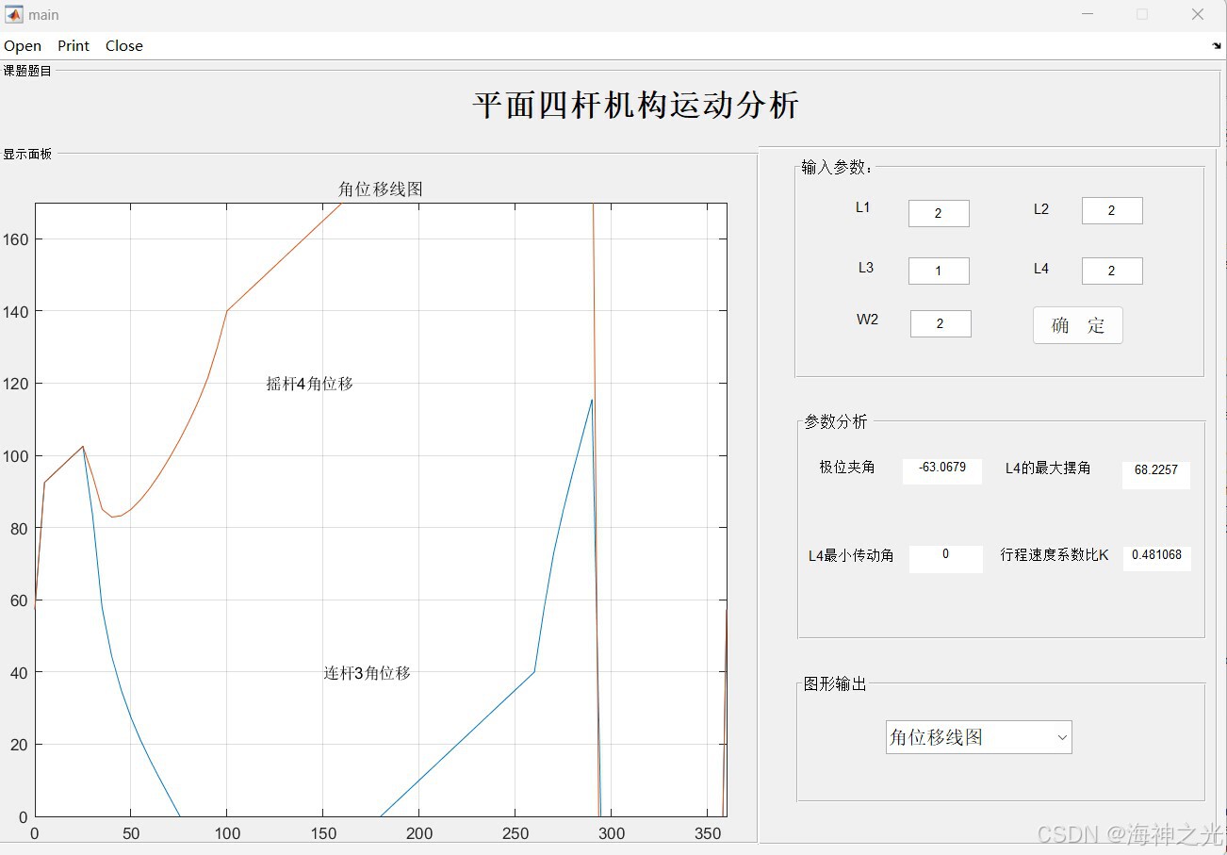The width and height of the screenshot is (1227, 855).
Task: Click the MATLAB icon in title bar
Action: [x=14, y=14]
